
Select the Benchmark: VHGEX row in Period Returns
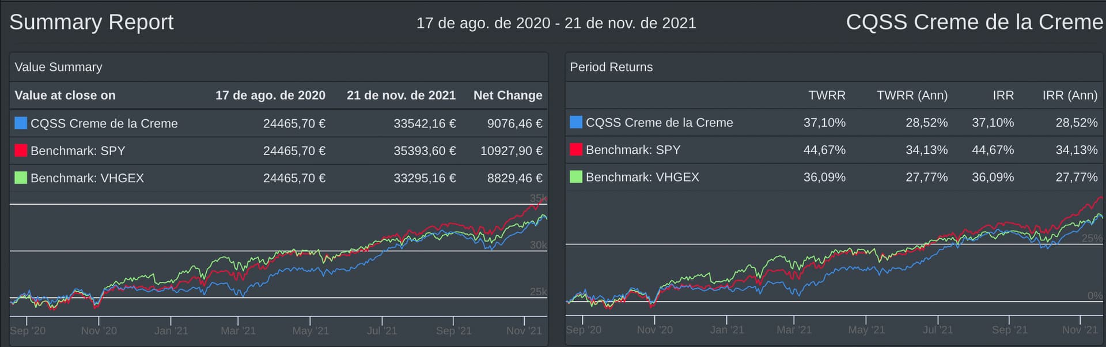point(834,177)
